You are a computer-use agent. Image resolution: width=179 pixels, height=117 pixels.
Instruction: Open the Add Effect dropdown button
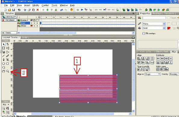coord(9,17)
